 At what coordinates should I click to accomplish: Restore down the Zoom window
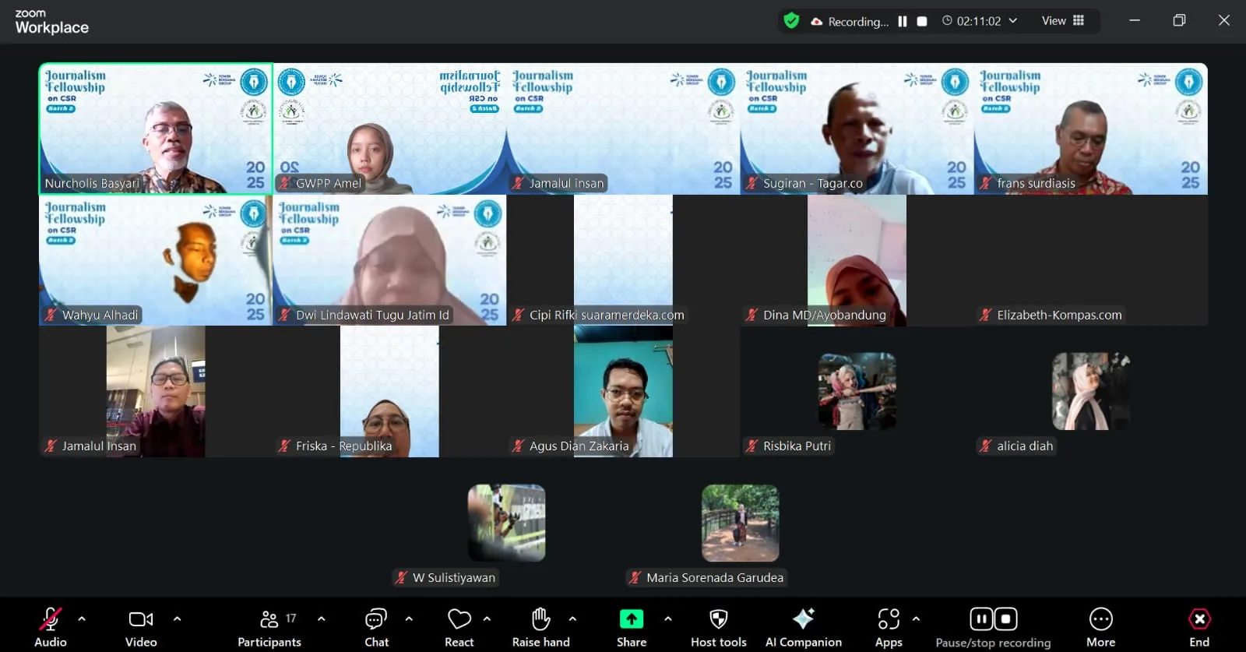(1179, 20)
